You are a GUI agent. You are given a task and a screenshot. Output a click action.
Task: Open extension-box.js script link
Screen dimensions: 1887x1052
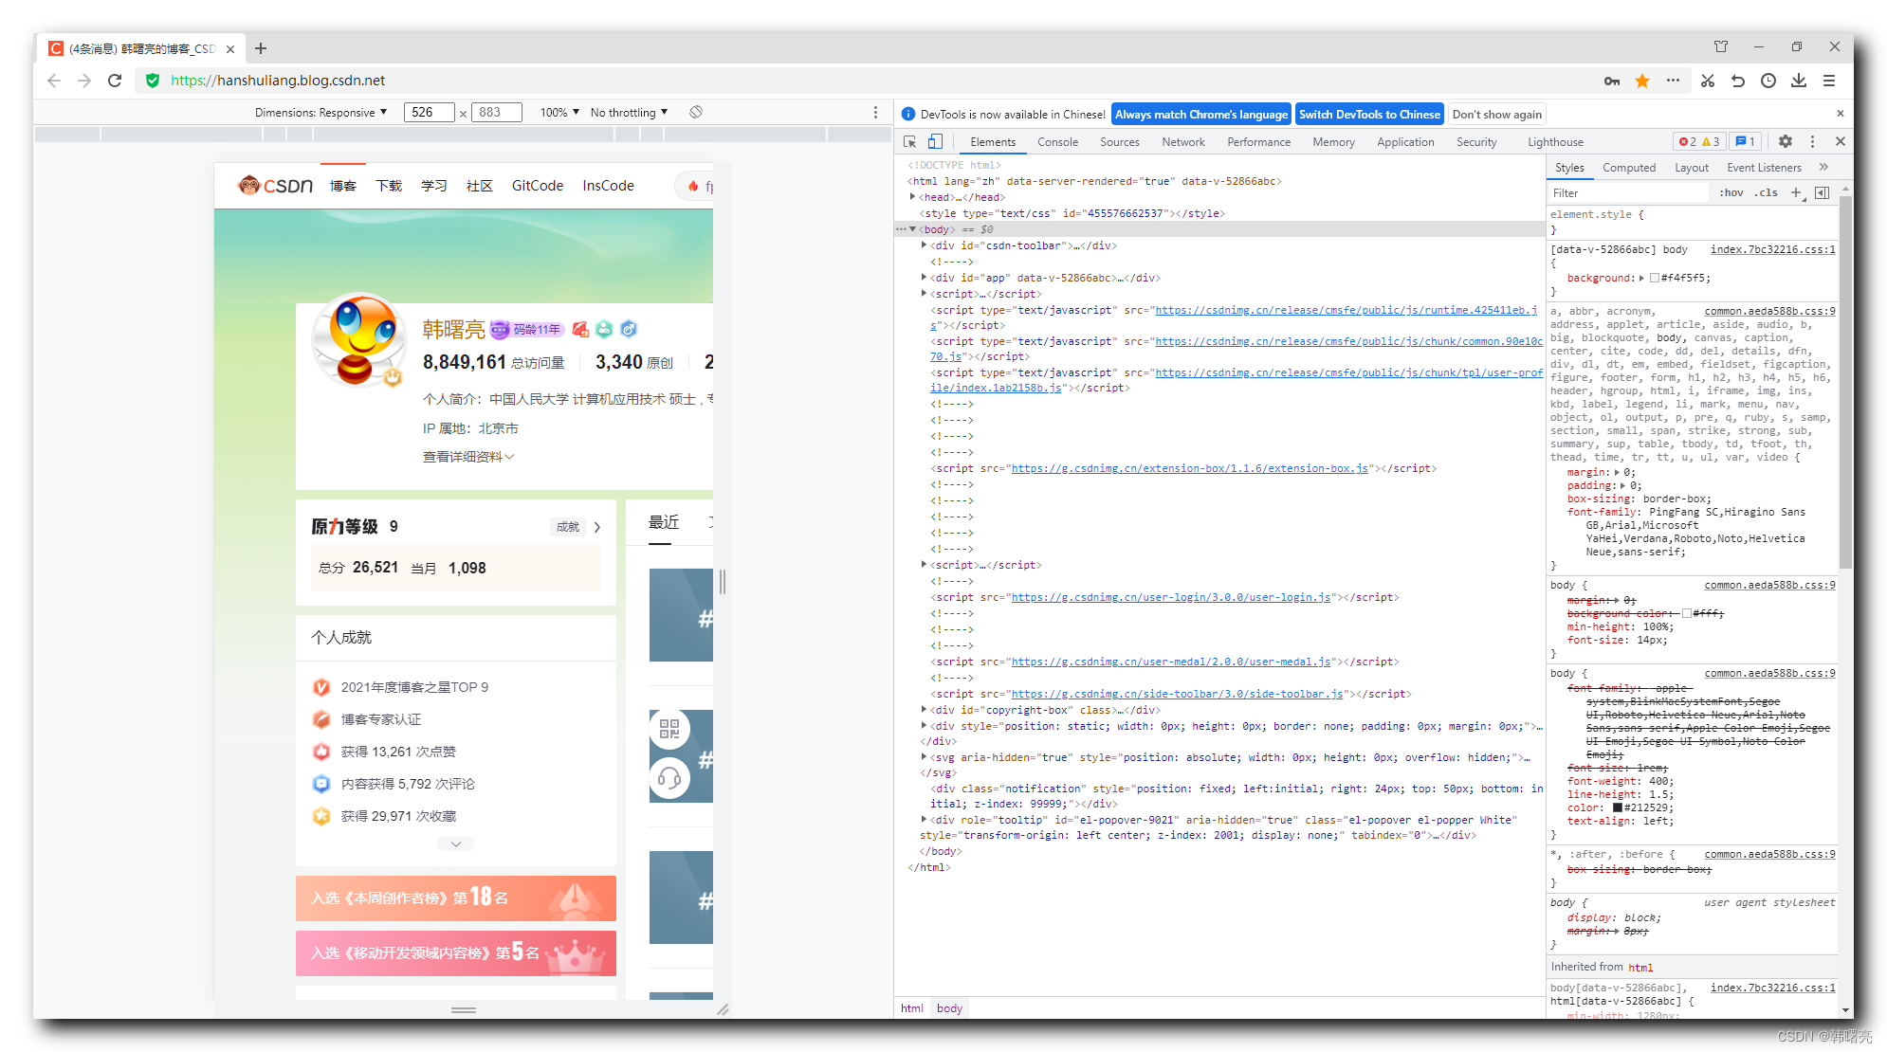(1190, 468)
